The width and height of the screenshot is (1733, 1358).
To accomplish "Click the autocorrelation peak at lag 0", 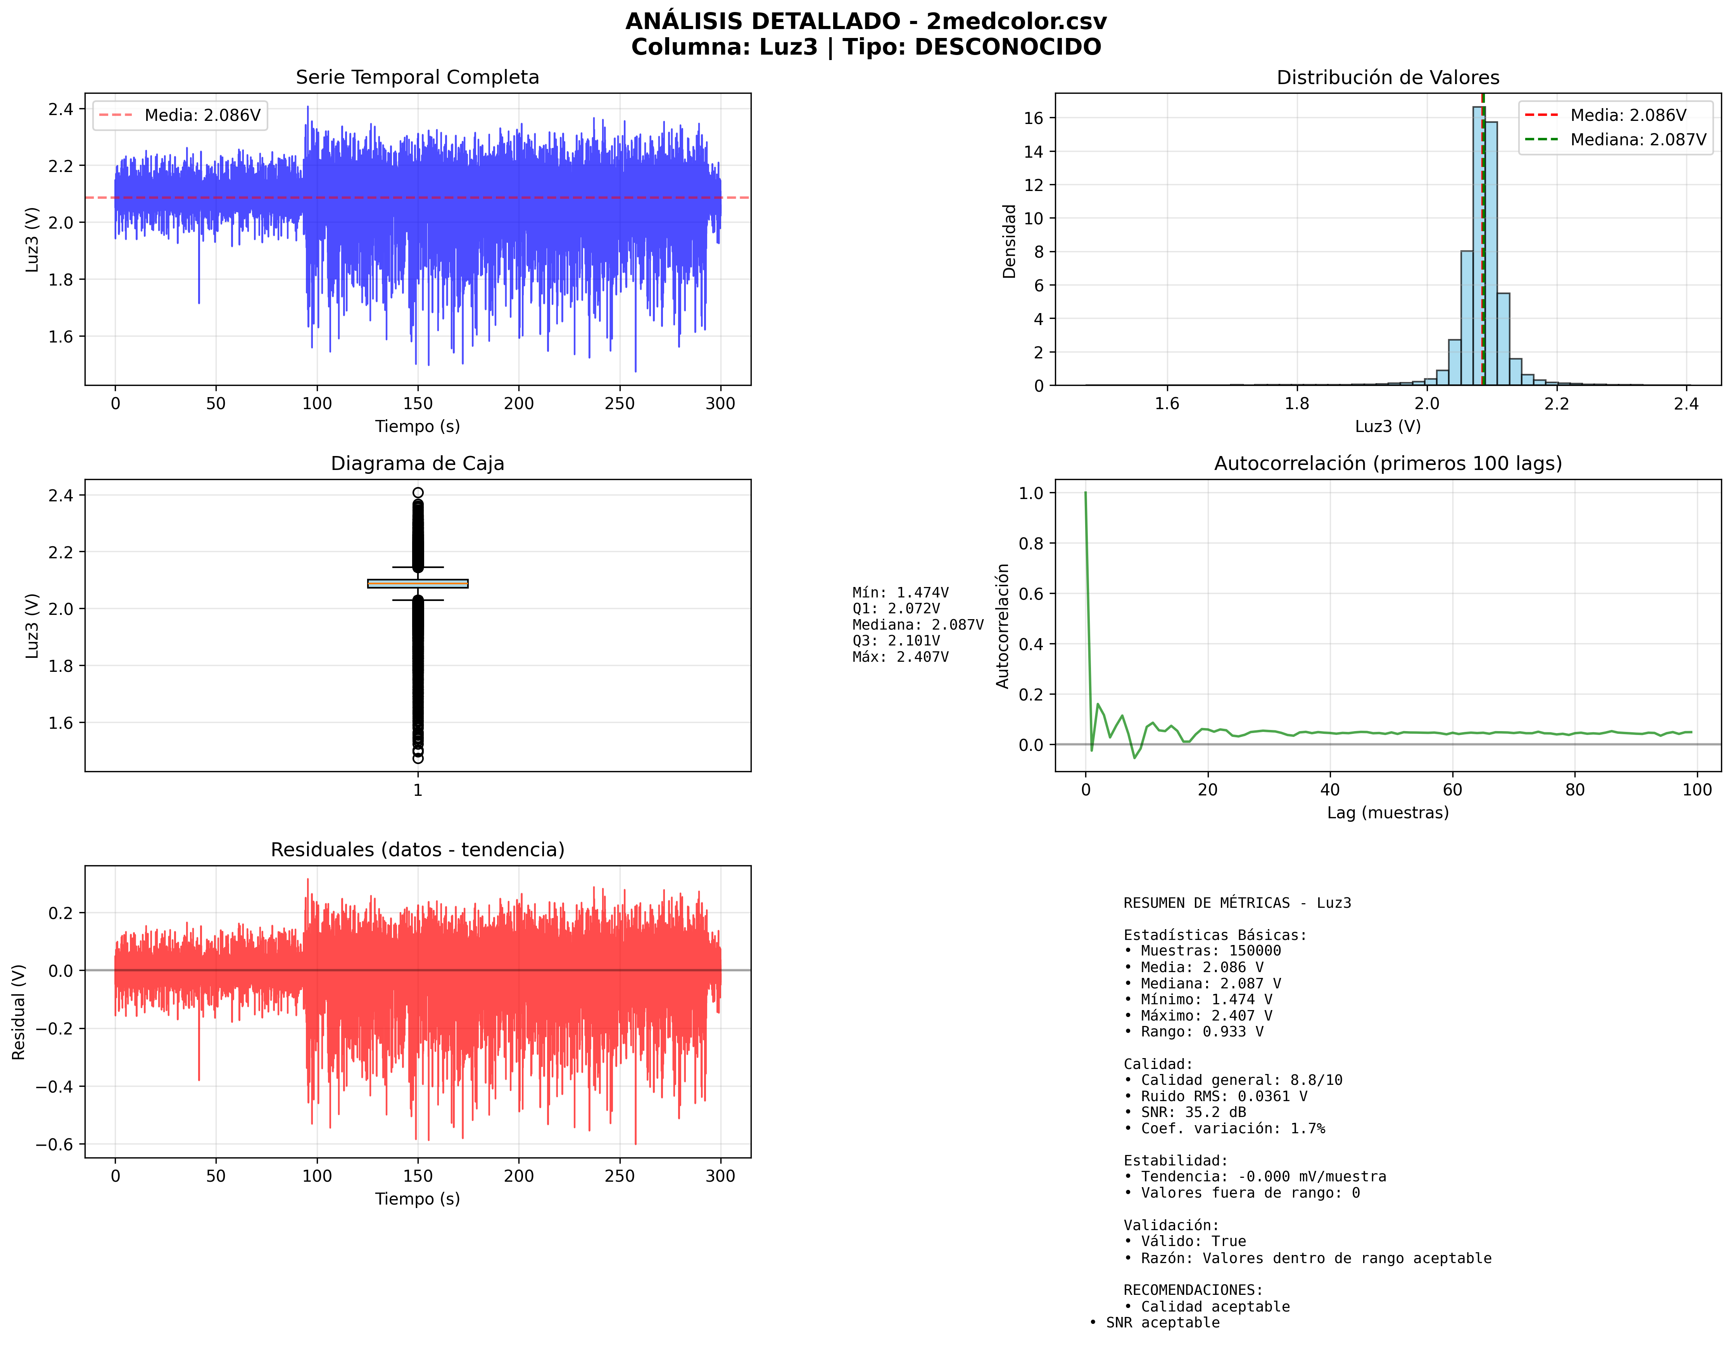I will pyautogui.click(x=1085, y=494).
